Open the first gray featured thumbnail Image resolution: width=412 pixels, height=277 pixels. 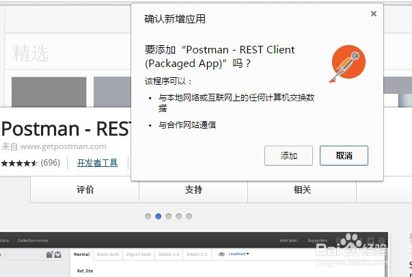[49, 92]
